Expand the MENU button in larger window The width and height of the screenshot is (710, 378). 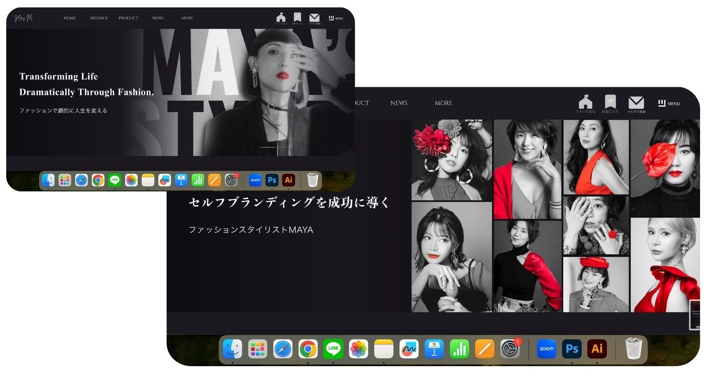click(669, 103)
